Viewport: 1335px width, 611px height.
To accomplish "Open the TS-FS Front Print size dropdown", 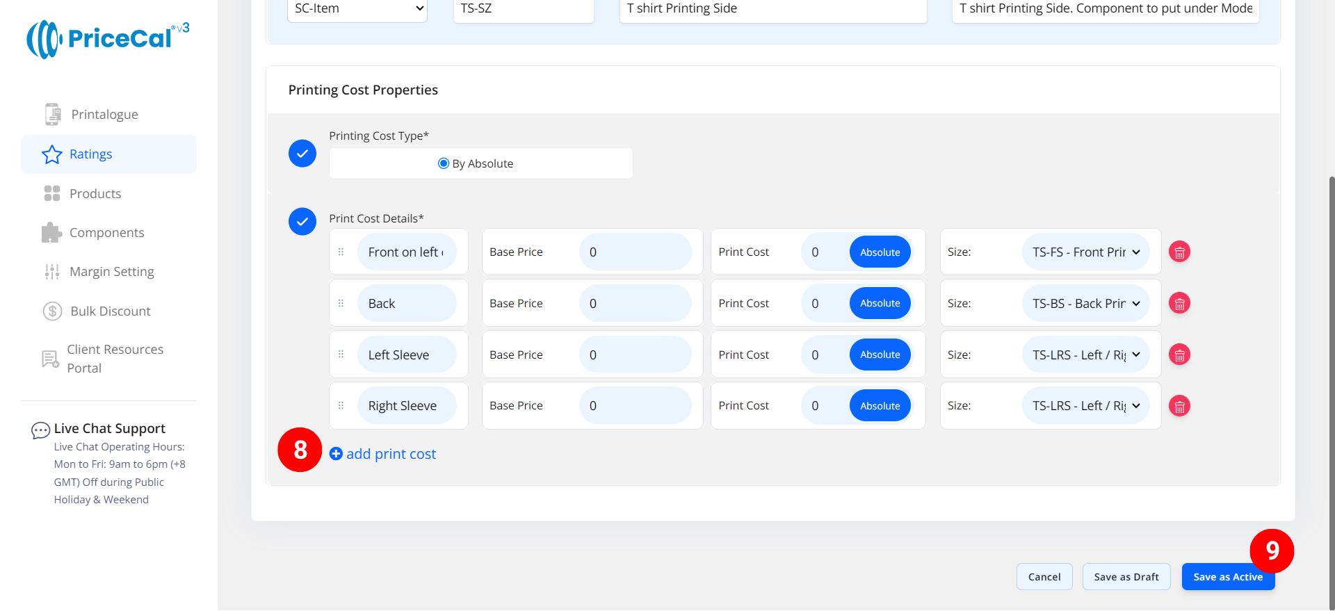I will point(1085,252).
